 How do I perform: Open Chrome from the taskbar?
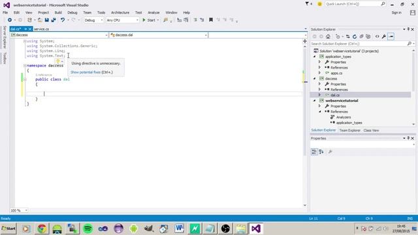tap(42, 228)
